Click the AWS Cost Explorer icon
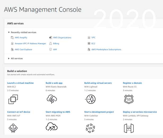 pos(12,49)
